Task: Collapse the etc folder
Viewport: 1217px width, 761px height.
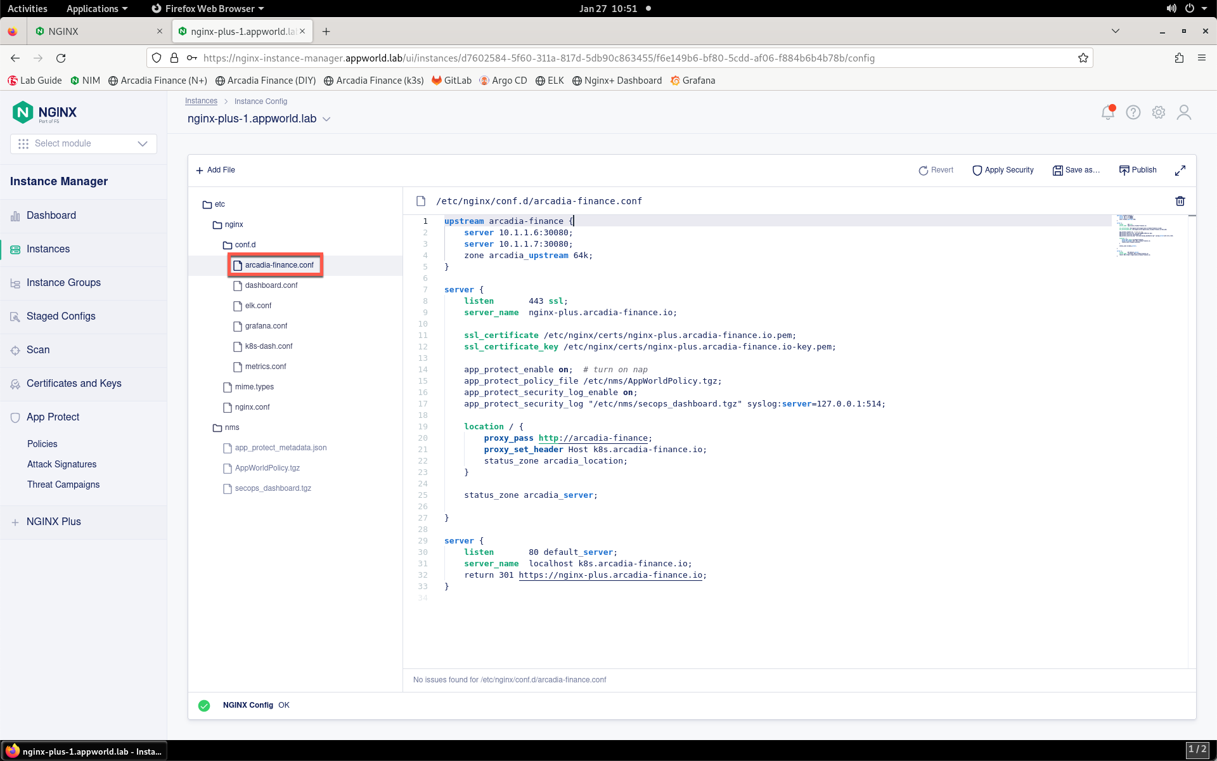Action: [x=214, y=204]
